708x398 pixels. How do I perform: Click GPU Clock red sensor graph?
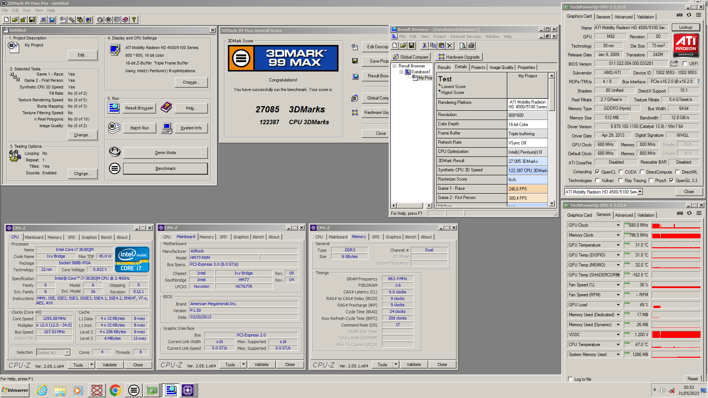676,225
